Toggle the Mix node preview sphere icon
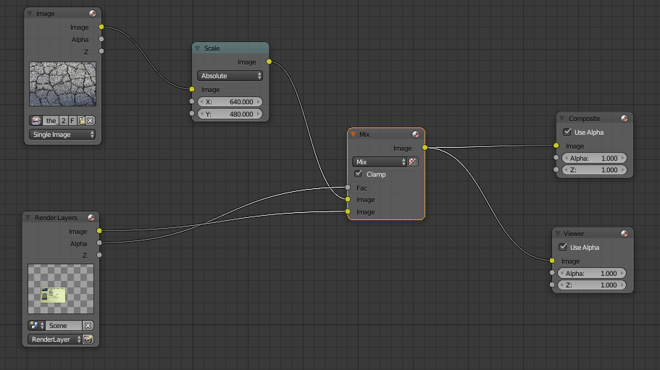Viewport: 660px width, 370px height. (415, 134)
